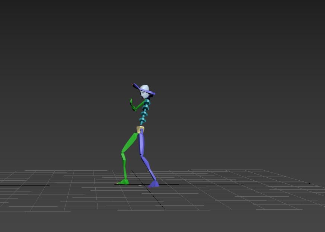Select the tan pelvis bone
The image size is (325, 232).
pyautogui.click(x=140, y=129)
